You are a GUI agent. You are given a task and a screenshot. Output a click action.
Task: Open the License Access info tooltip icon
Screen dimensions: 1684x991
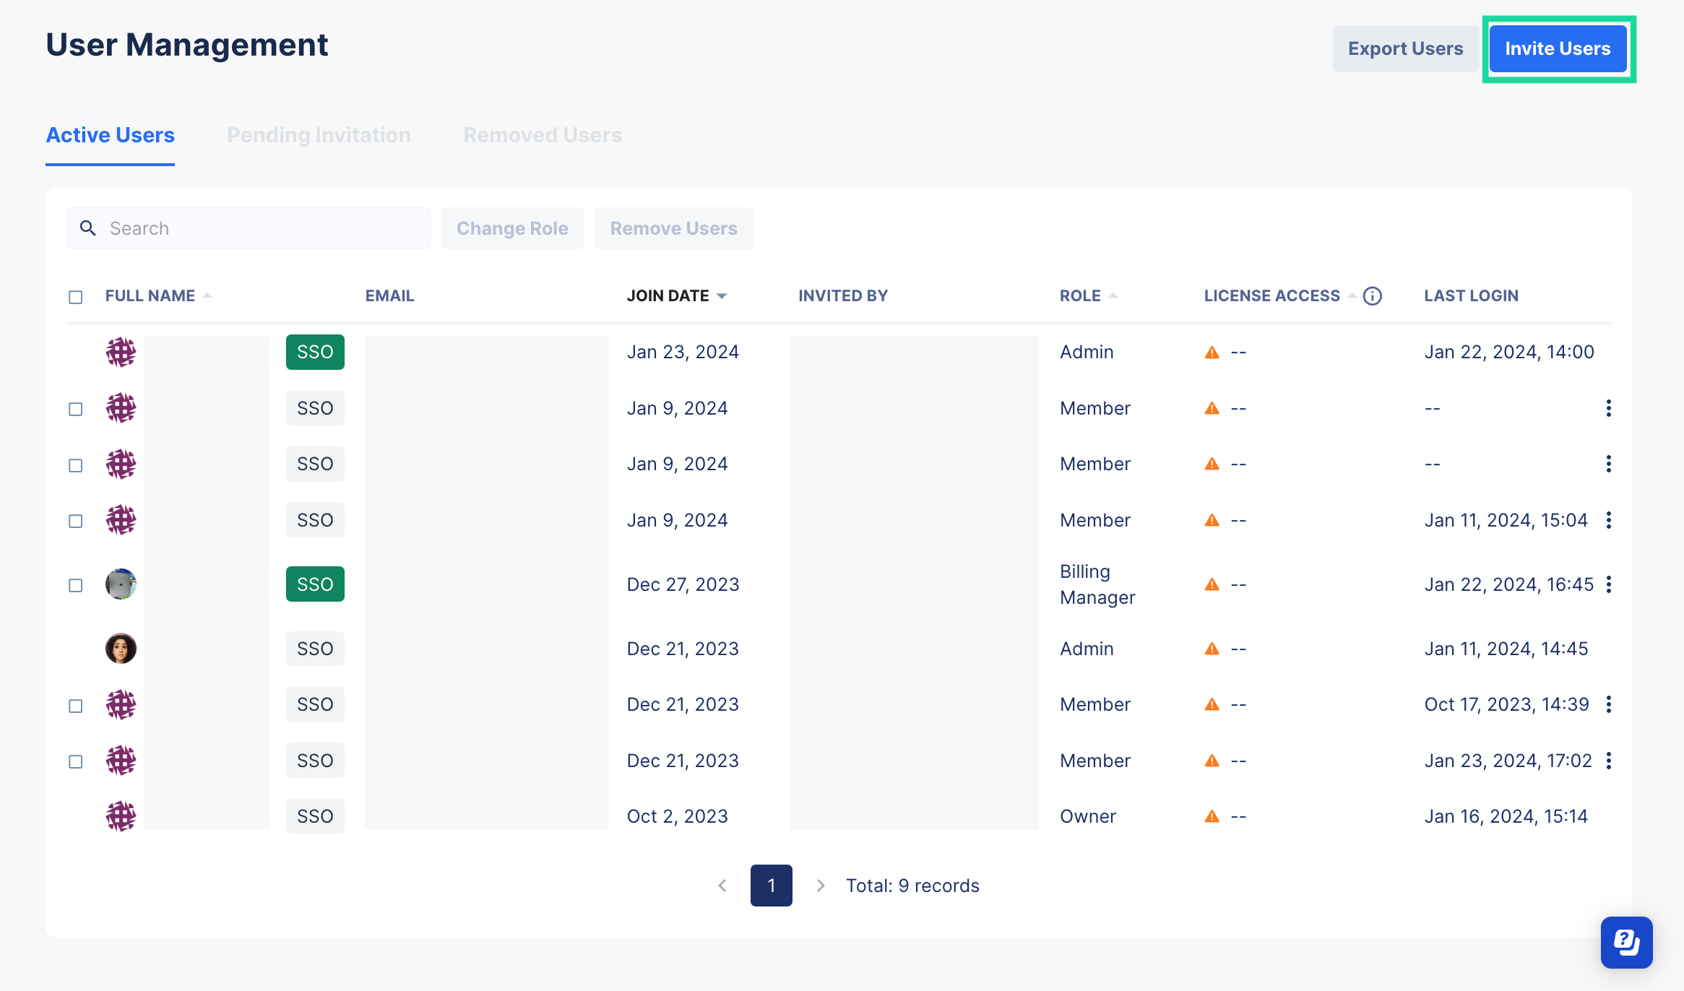tap(1372, 295)
